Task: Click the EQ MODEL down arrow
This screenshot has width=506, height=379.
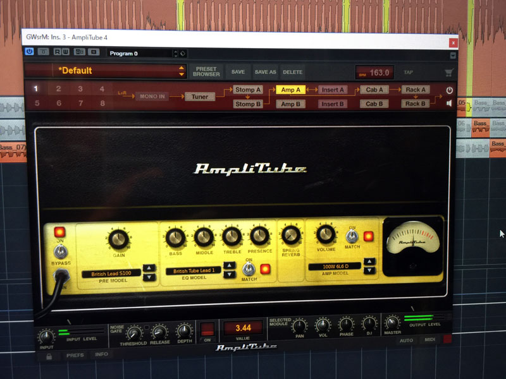Action: click(229, 275)
